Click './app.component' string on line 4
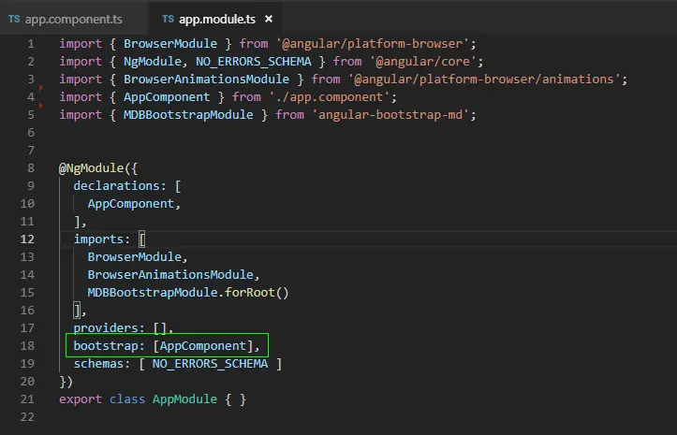 (x=329, y=96)
